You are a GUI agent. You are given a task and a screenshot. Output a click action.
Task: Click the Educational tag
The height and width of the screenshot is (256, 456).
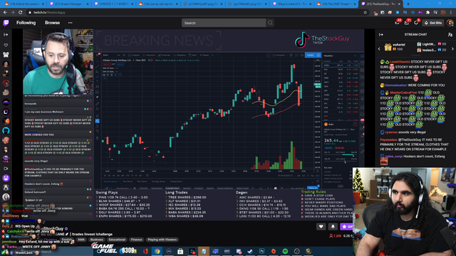117,240
